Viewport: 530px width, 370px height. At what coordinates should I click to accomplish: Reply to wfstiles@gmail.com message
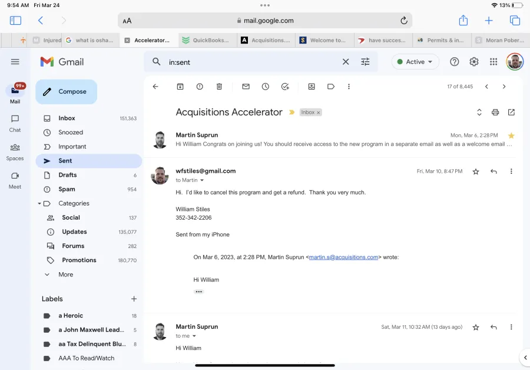click(494, 171)
